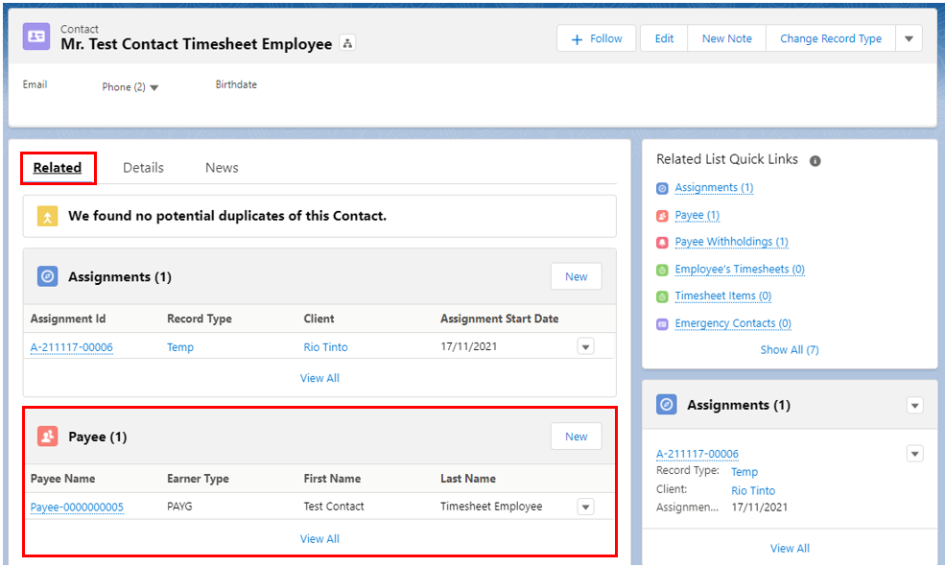945x567 pixels.
Task: Open Payee Withholdings (1) quick link
Action: tap(732, 242)
